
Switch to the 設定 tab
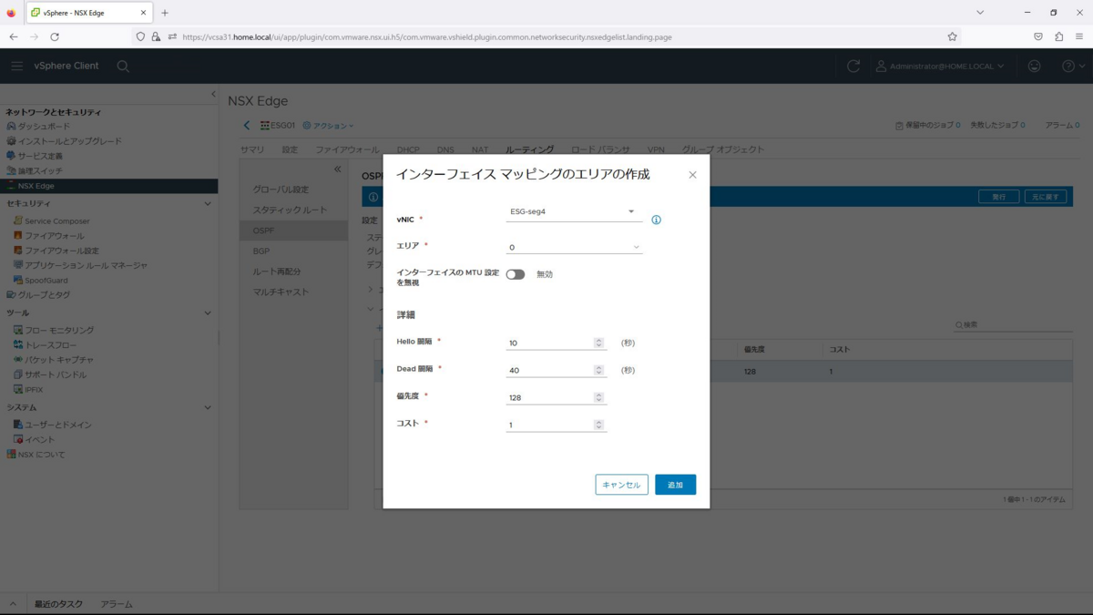[x=290, y=149]
